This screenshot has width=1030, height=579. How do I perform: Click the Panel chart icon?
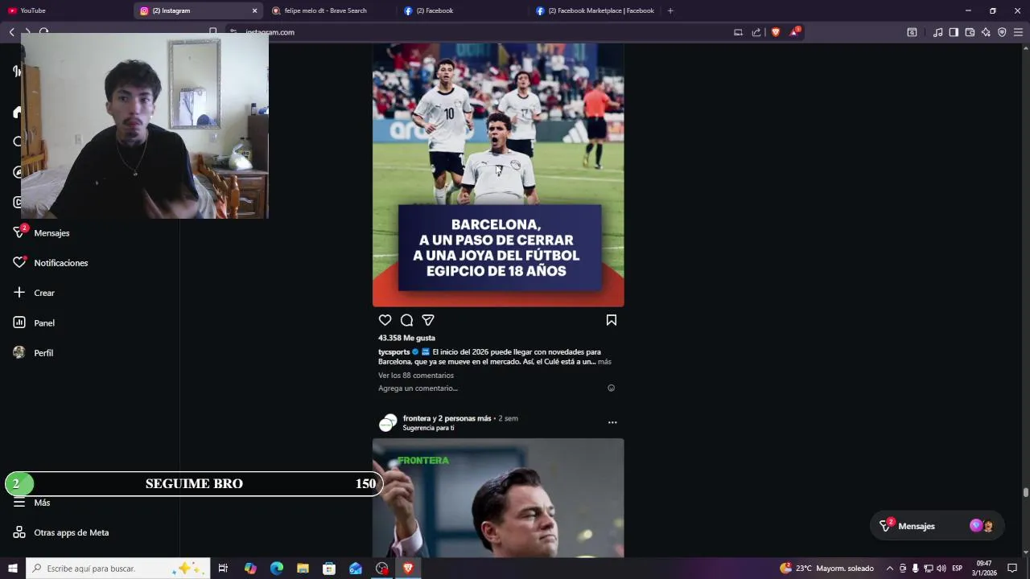[19, 322]
